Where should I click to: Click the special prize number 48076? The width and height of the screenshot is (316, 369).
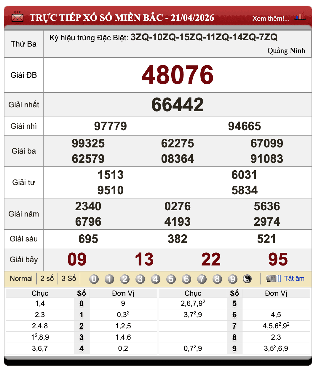pyautogui.click(x=177, y=75)
